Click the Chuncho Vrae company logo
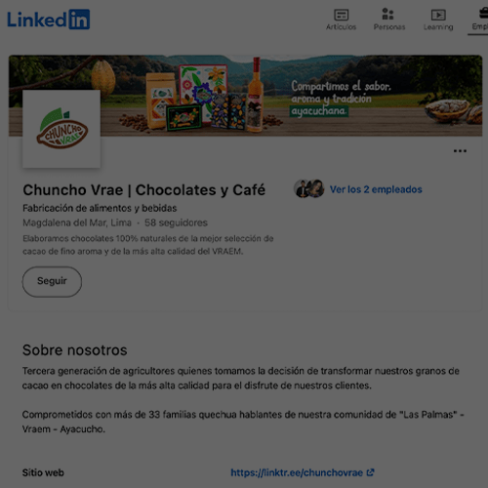The image size is (488, 488). pos(61,129)
